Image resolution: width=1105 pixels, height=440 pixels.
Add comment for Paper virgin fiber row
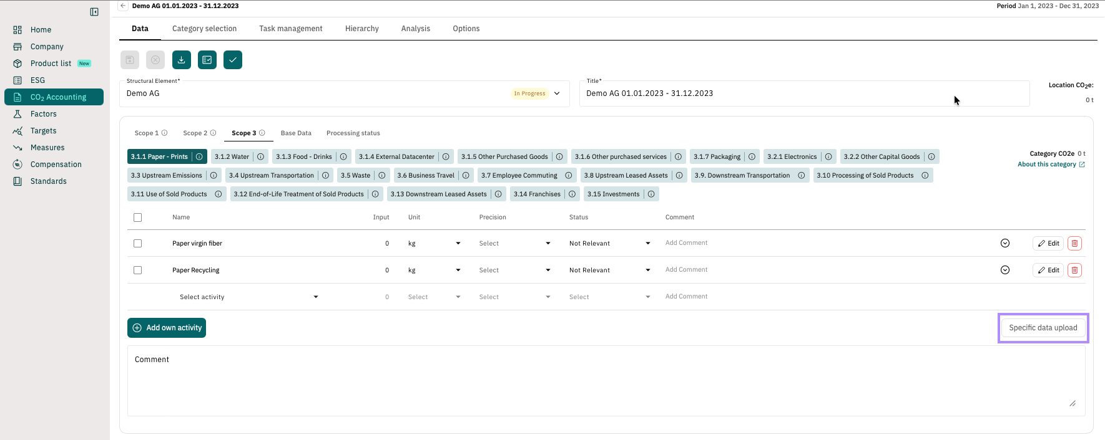(x=687, y=243)
